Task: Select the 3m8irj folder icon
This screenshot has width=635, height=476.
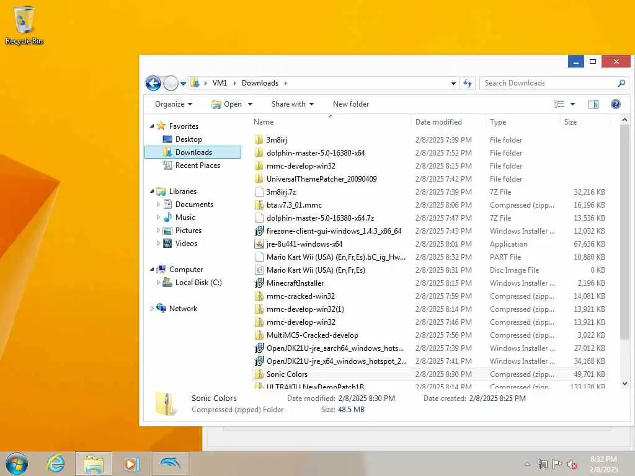Action: pos(259,140)
